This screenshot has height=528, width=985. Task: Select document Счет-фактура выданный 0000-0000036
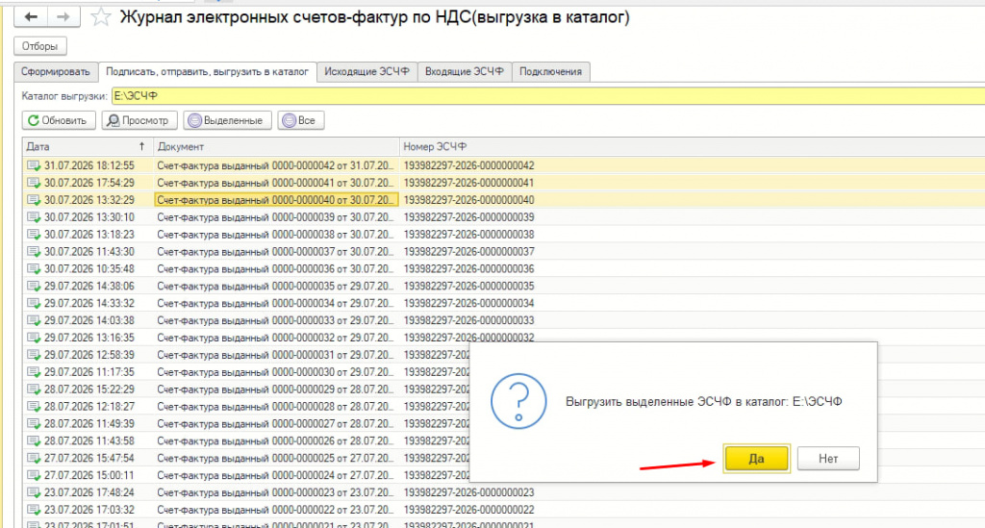(x=276, y=268)
